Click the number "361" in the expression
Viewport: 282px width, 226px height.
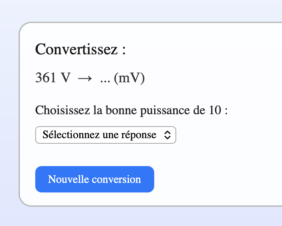click(46, 78)
